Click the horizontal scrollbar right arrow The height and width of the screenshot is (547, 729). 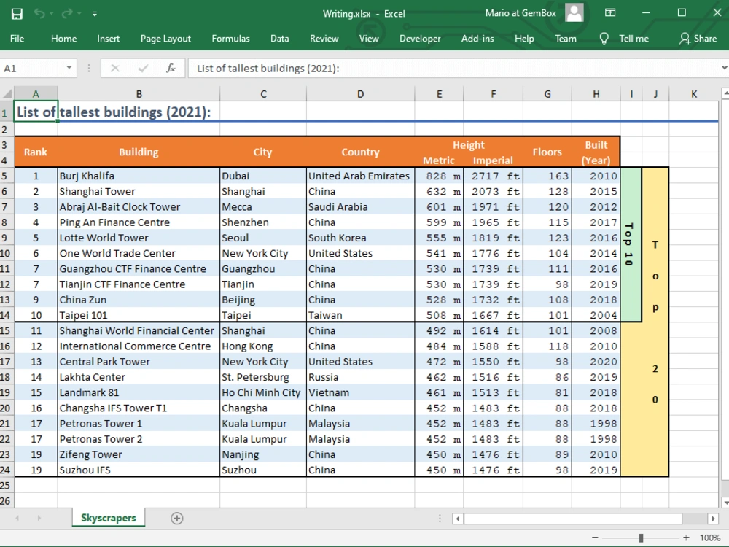(x=713, y=518)
